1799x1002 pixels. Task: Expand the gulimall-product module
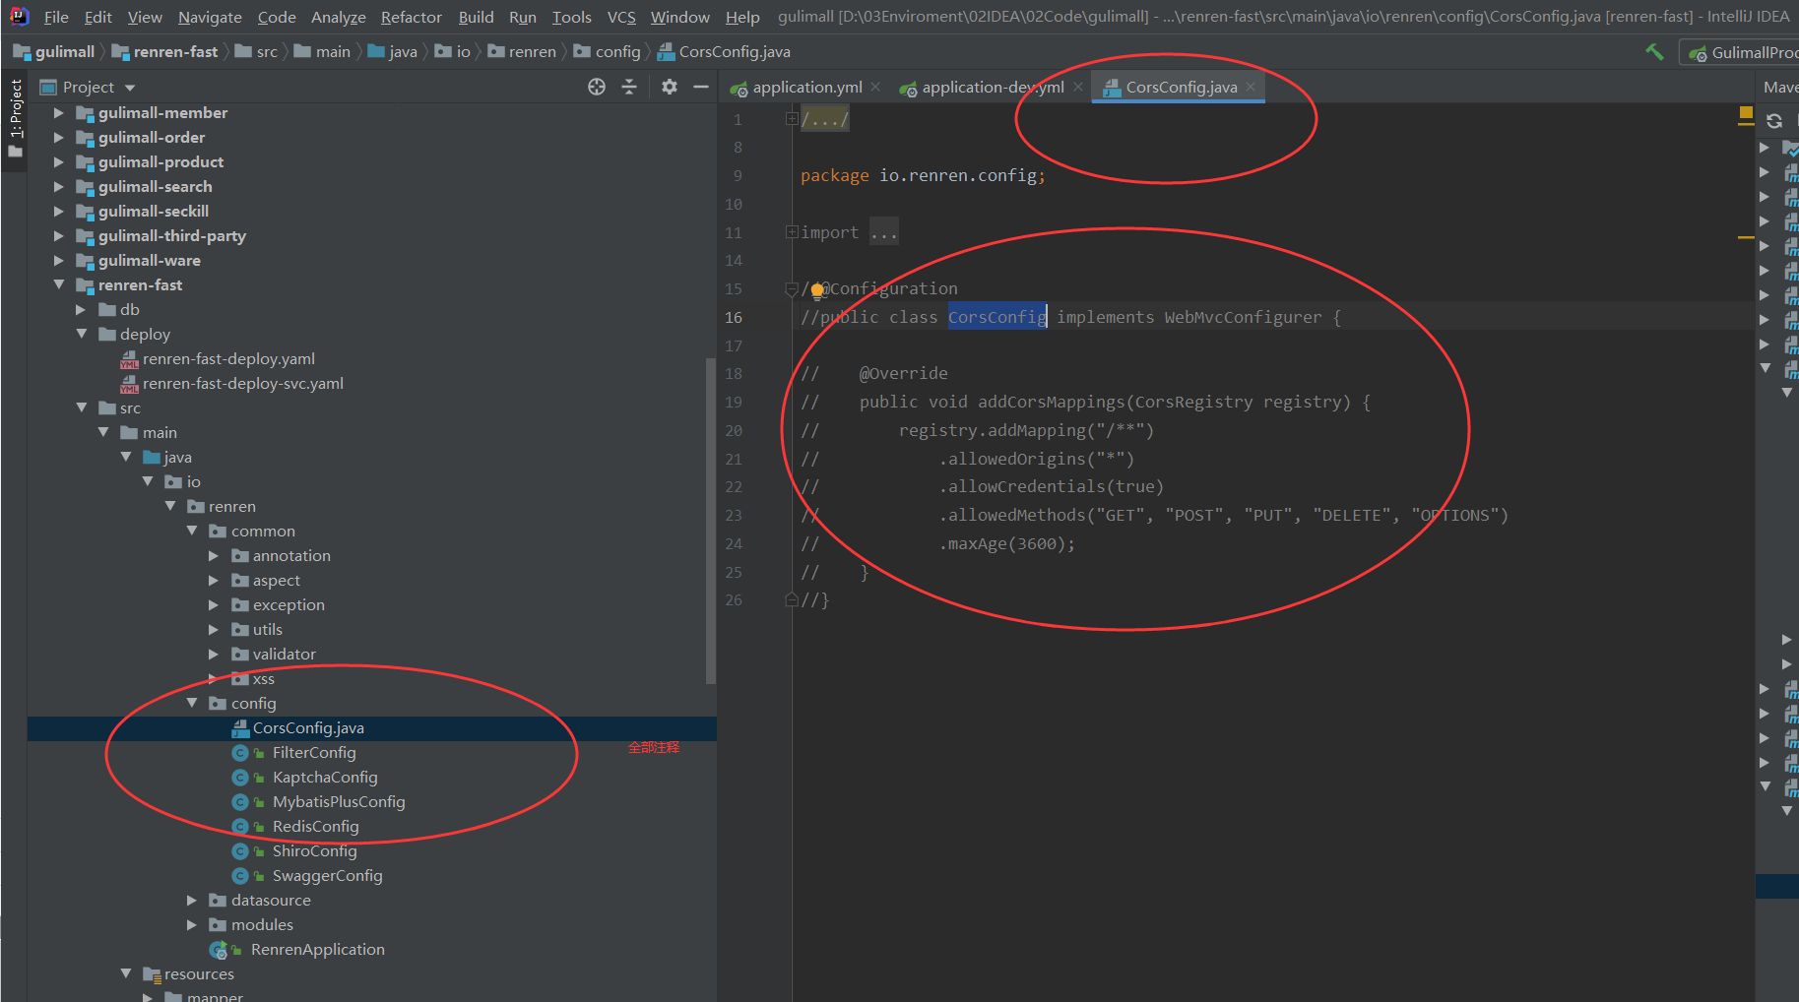point(59,162)
